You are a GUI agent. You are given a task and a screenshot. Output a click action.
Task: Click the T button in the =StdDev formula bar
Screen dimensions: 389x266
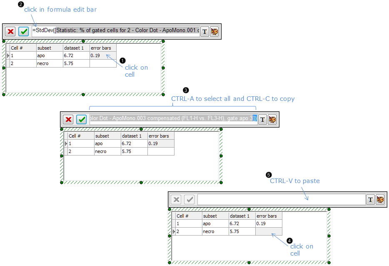pyautogui.click(x=204, y=32)
